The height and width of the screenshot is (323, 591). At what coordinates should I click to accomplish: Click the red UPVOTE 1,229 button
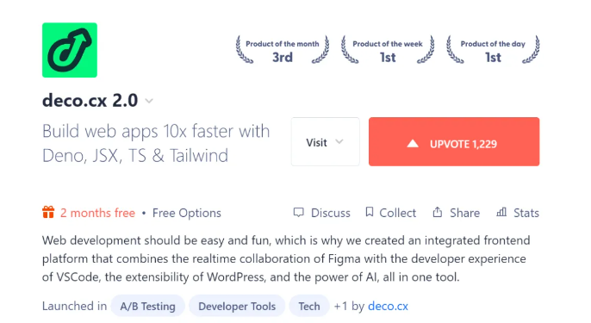pos(454,142)
